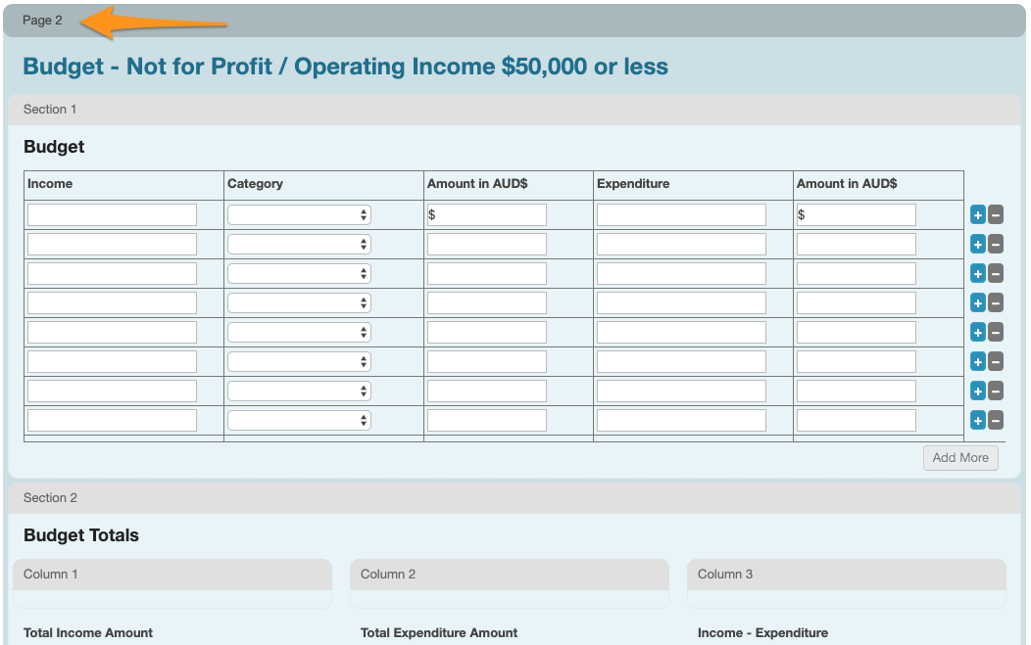
Task: Focus the first income Amount in AUD$ field
Action: click(487, 215)
